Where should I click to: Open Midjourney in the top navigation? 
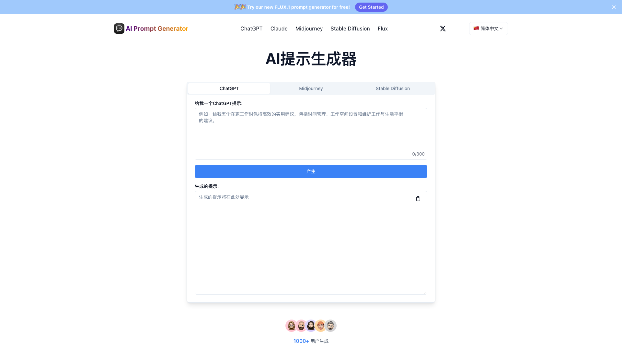tap(309, 29)
